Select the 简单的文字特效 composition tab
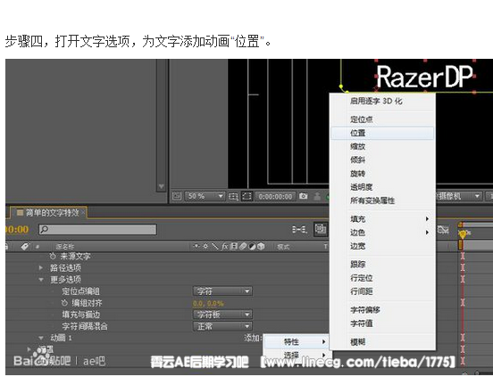Screen dimensions: 493x377 [48, 213]
